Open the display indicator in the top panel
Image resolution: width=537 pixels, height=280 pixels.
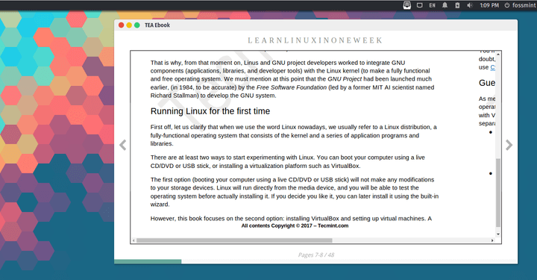point(419,5)
